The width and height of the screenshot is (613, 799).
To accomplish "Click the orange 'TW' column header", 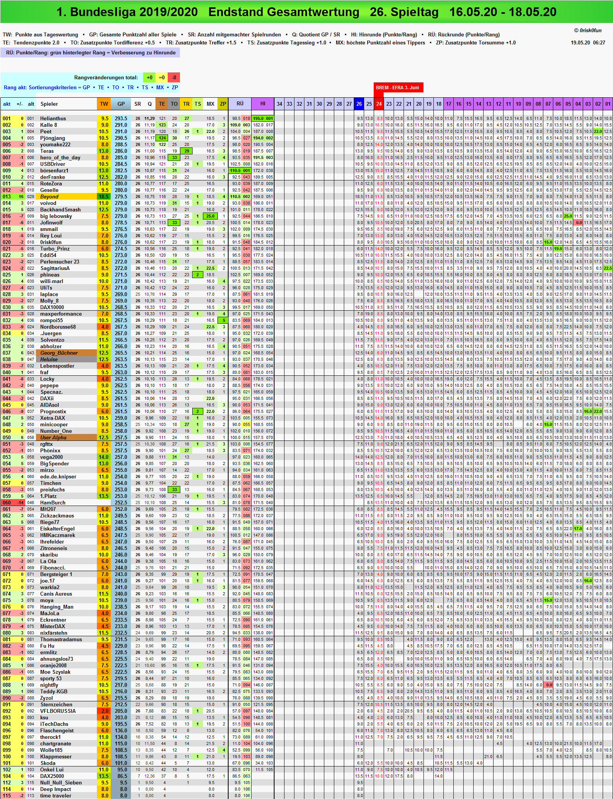I will [x=104, y=104].
